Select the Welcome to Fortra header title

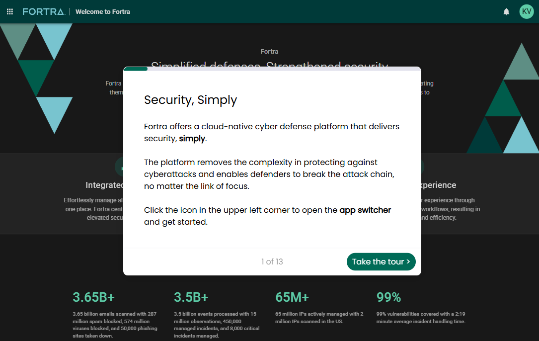[103, 11]
